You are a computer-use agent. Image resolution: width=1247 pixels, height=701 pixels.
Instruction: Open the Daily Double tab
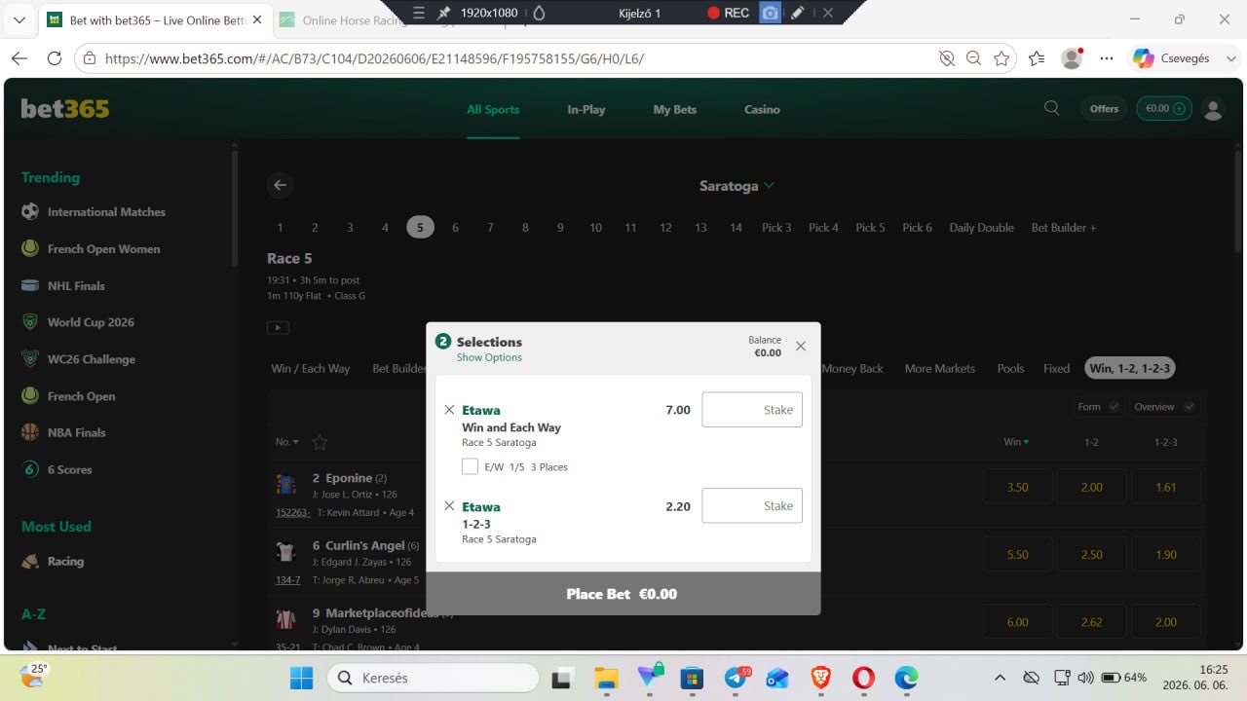click(x=982, y=228)
